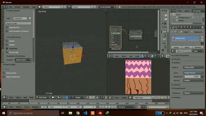
Task: Open the Help menu
Action: click(x=34, y=7)
